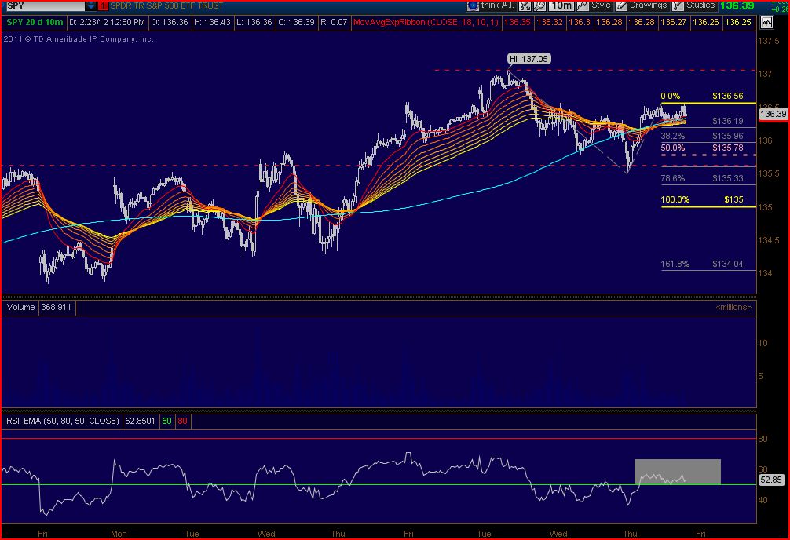Click the low price L: 136.36 cell
The image size is (790, 540).
coord(254,22)
